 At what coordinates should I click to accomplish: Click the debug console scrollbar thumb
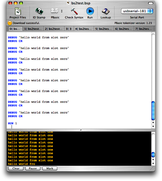[x=153, y=155]
